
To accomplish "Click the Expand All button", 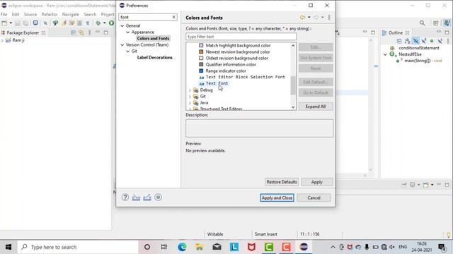I will coord(316,107).
